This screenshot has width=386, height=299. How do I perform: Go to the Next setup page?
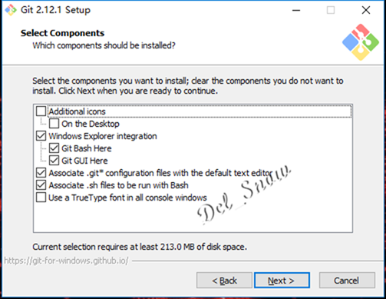[x=282, y=281]
